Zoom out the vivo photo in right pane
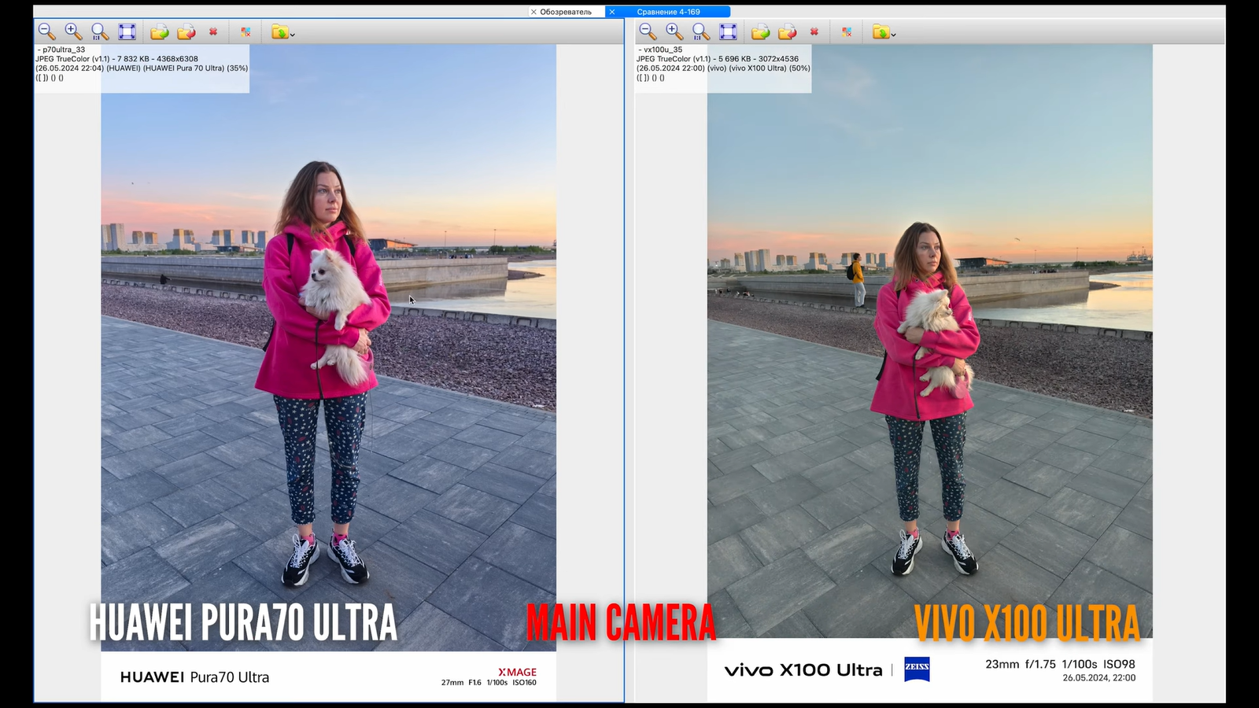Screen dimensions: 1259x708 (x=648, y=31)
